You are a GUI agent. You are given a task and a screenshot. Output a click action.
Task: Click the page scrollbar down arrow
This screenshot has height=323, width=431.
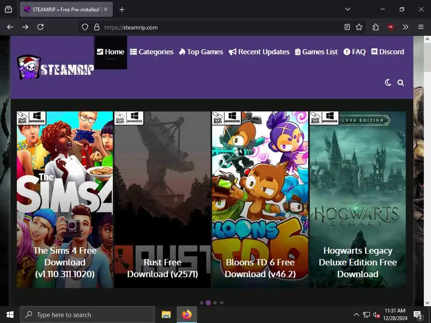point(427,303)
